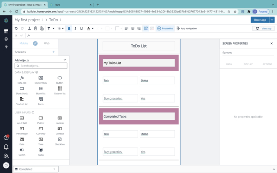Open the Notifications bell icon
Screen dimensions: 277x173
click(x=6, y=147)
